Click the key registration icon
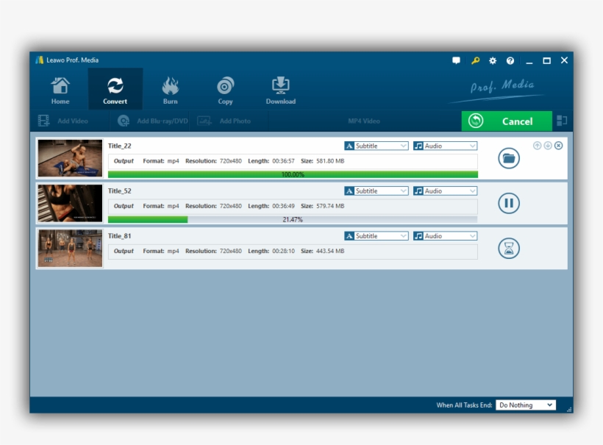The height and width of the screenshot is (445, 603). click(x=474, y=60)
